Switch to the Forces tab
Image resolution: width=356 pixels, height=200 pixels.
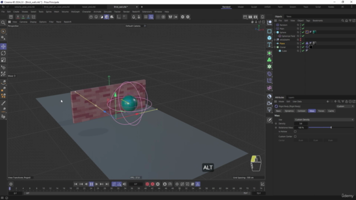pyautogui.click(x=321, y=111)
